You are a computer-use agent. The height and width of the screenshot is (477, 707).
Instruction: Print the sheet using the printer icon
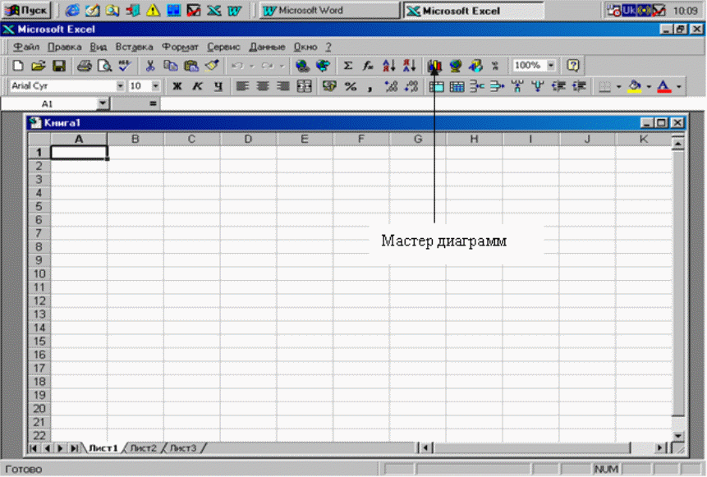point(84,66)
